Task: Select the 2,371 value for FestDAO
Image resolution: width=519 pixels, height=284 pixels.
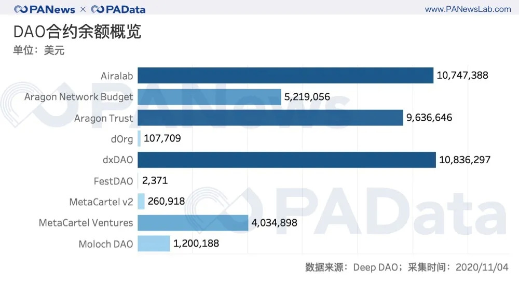Action: pos(154,181)
